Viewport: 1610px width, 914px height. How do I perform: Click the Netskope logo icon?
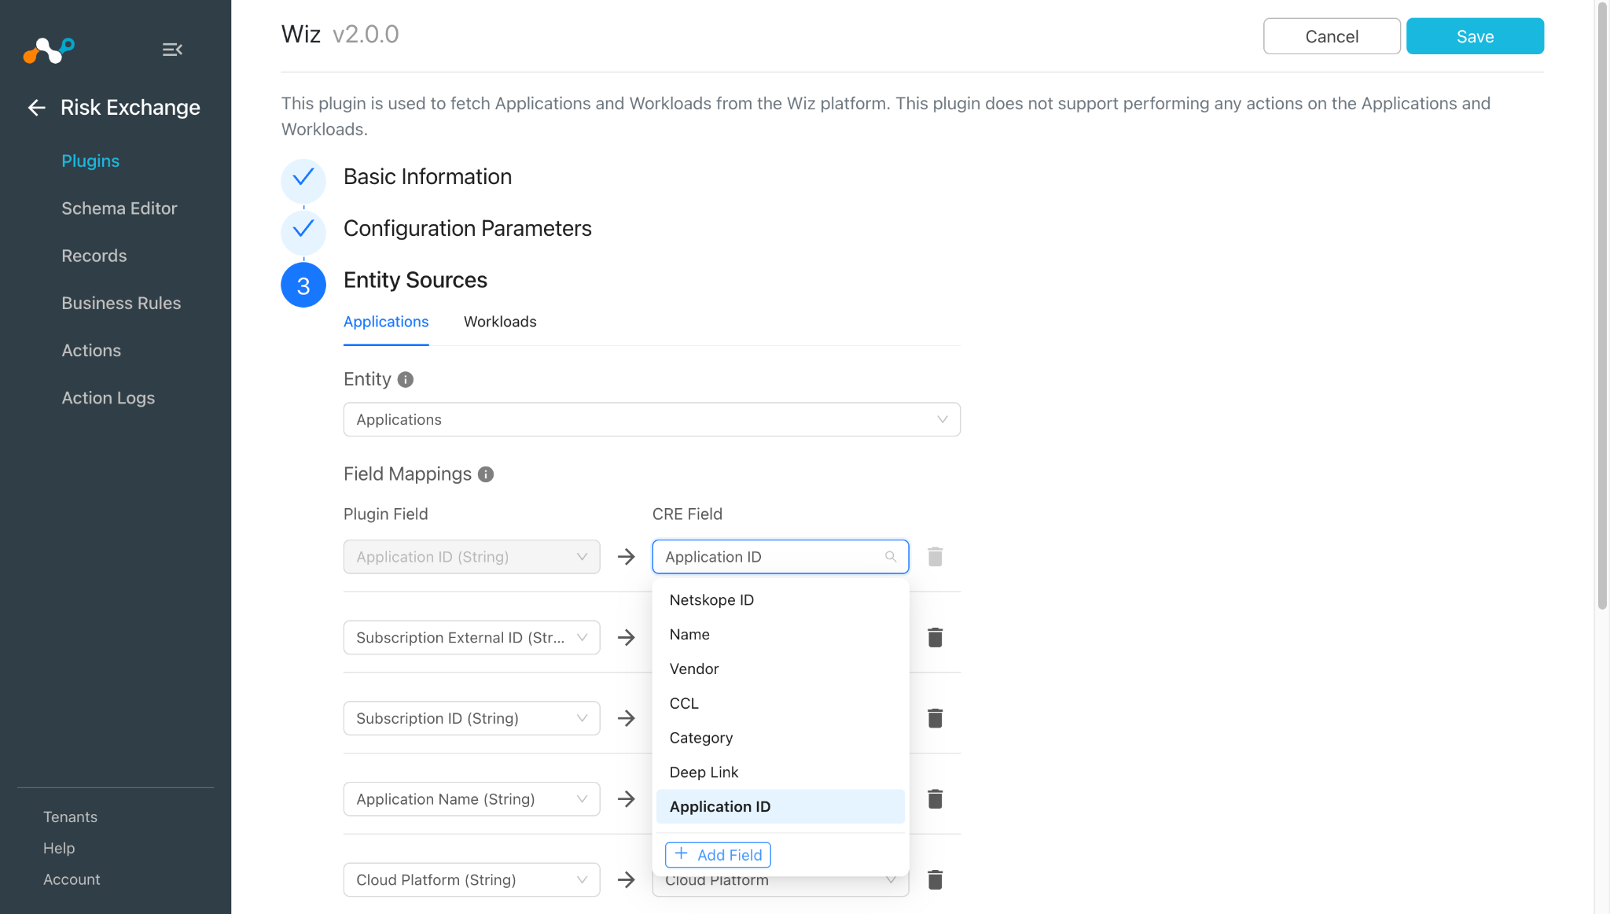[x=49, y=50]
